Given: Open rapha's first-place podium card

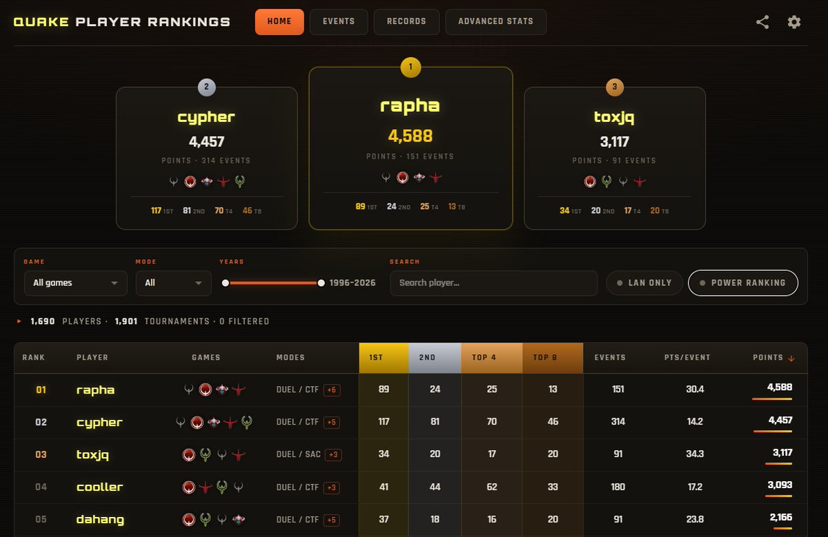Looking at the screenshot, I should pos(411,148).
